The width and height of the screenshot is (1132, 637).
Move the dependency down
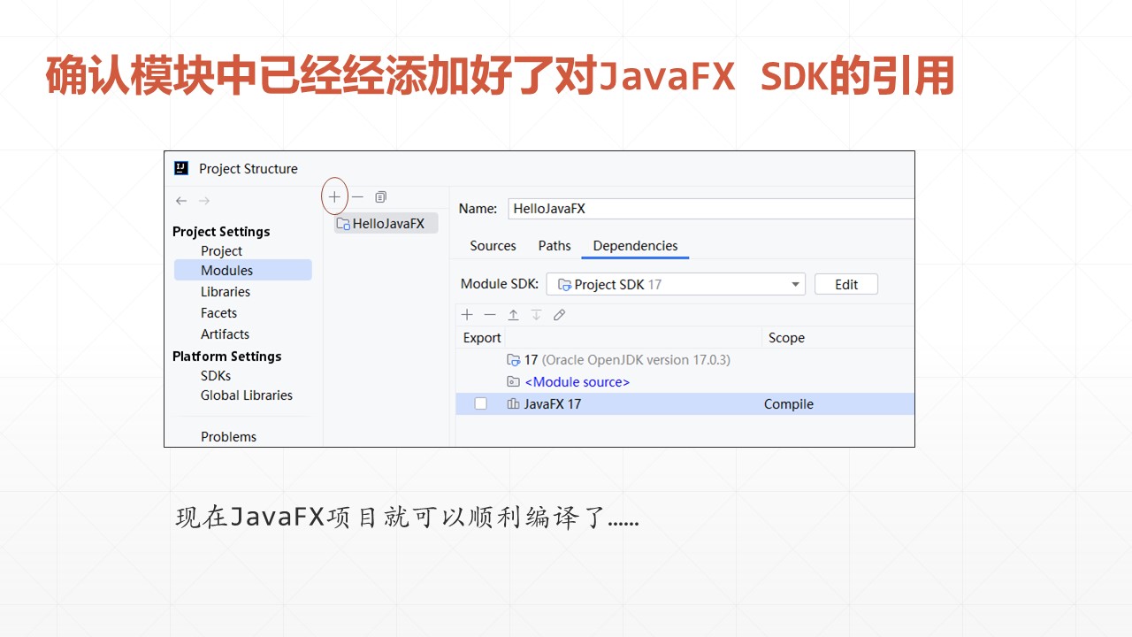click(x=536, y=315)
